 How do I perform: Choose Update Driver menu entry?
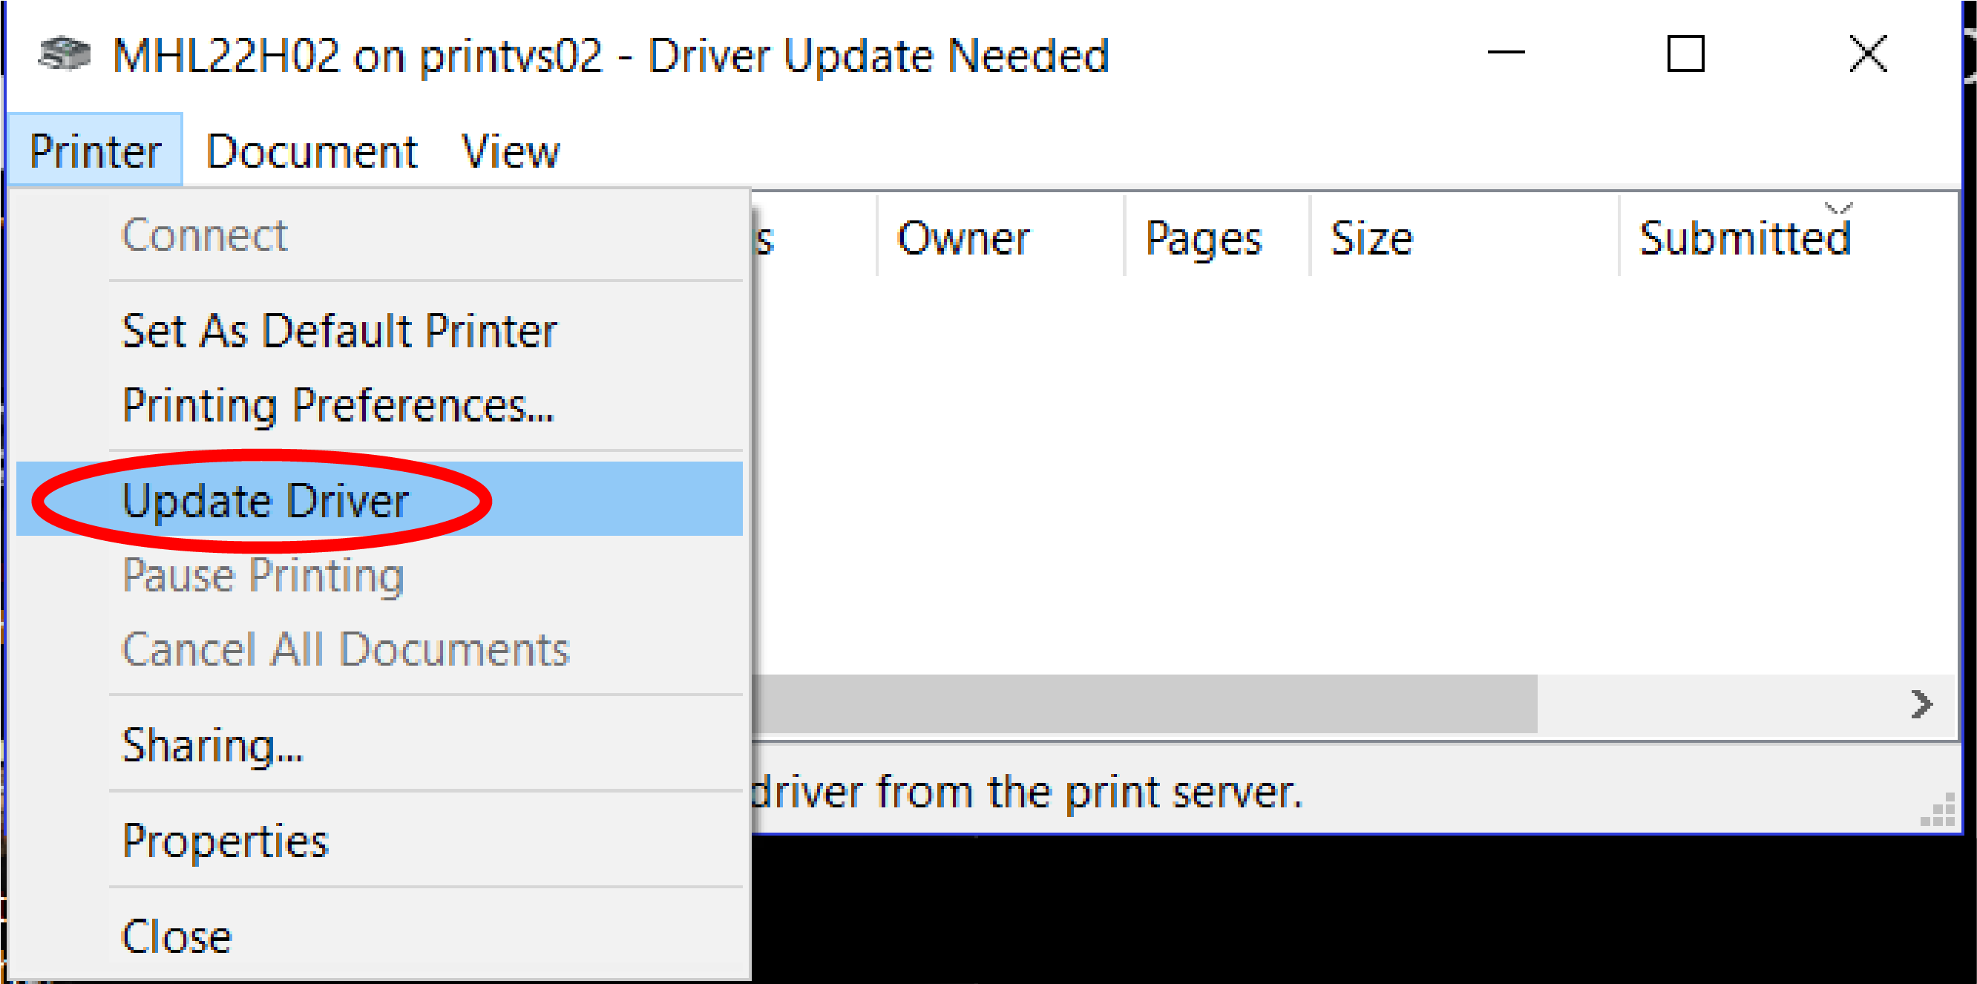click(x=379, y=499)
